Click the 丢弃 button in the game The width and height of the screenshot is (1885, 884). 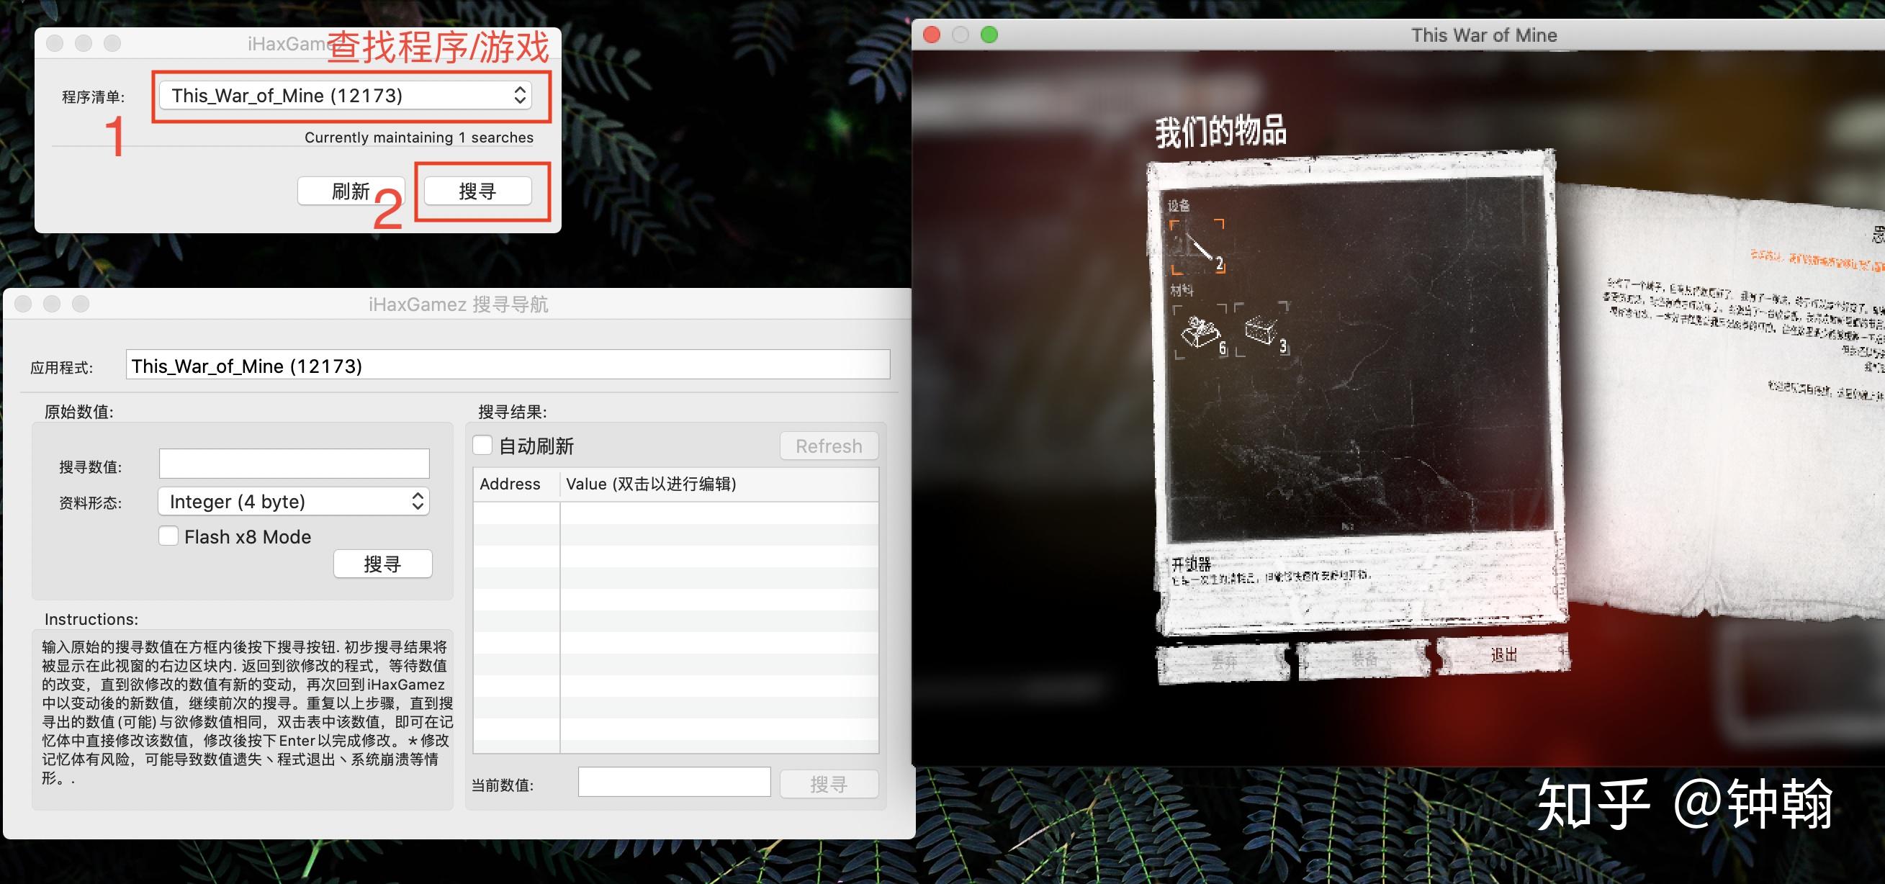point(1223,662)
